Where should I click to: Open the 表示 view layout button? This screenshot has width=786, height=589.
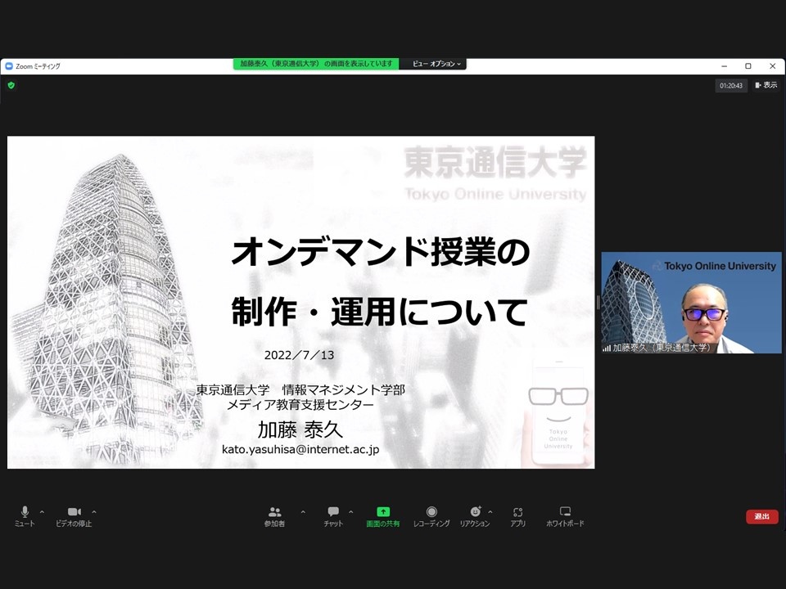click(x=766, y=85)
